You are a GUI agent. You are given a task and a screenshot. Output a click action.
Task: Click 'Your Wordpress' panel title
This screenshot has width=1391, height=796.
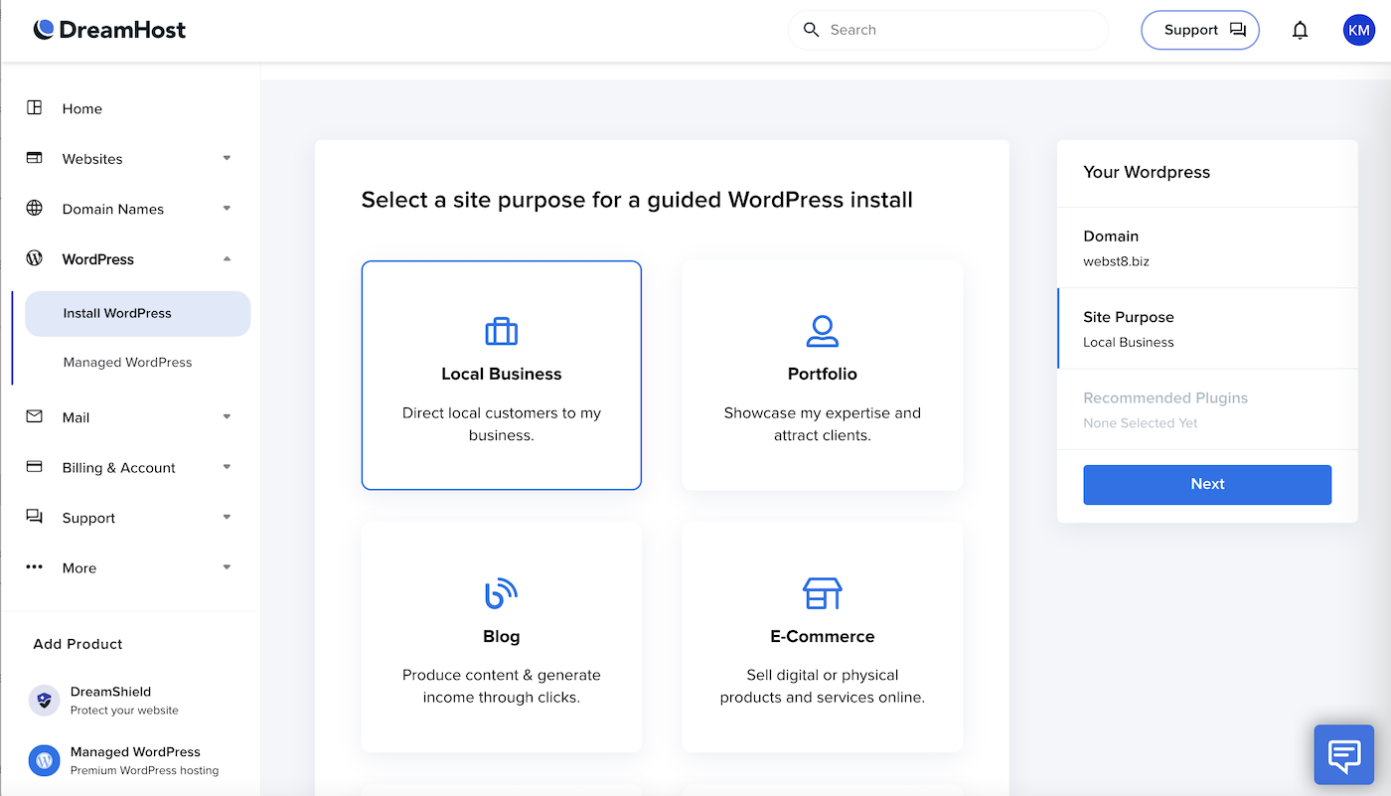pos(1147,172)
